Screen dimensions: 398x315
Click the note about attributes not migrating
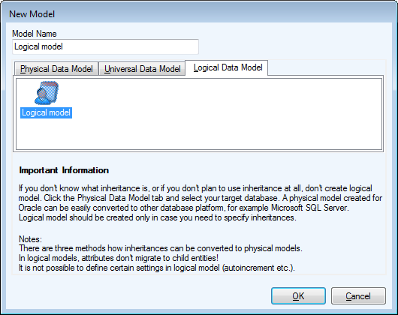(119, 258)
